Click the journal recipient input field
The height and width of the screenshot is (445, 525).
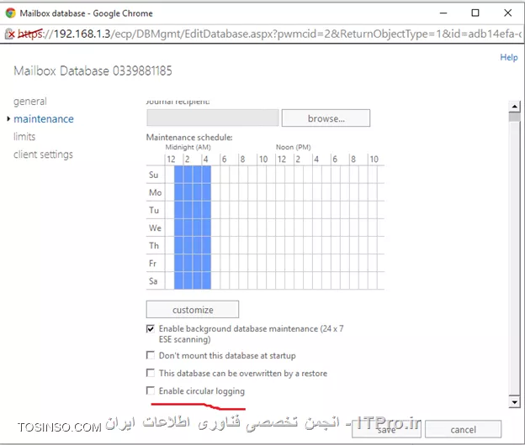tap(213, 118)
